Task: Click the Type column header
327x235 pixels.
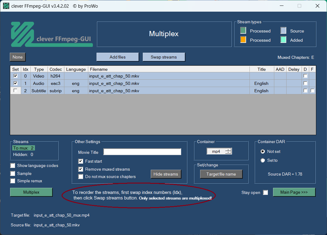Action: coord(39,69)
